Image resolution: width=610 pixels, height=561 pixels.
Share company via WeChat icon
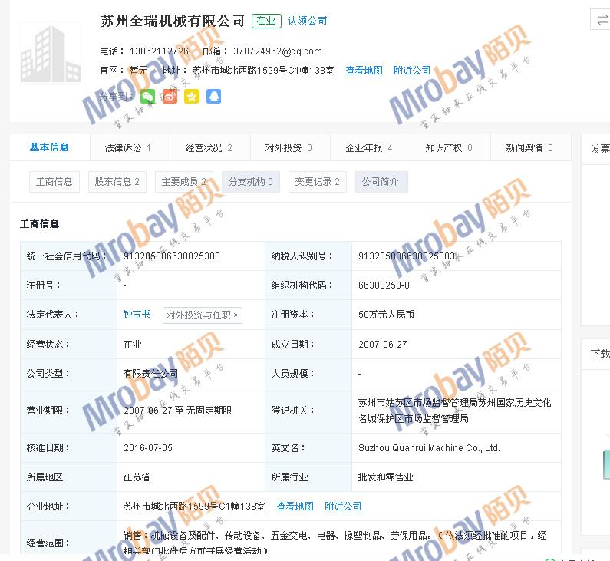tap(147, 97)
